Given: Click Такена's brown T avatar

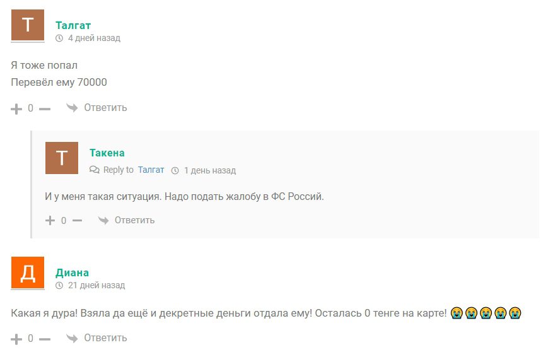Looking at the screenshot, I should 62,158.
